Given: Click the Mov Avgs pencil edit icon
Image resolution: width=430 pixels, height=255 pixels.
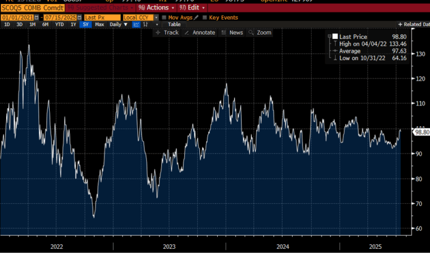Looking at the screenshot, I should [195, 17].
